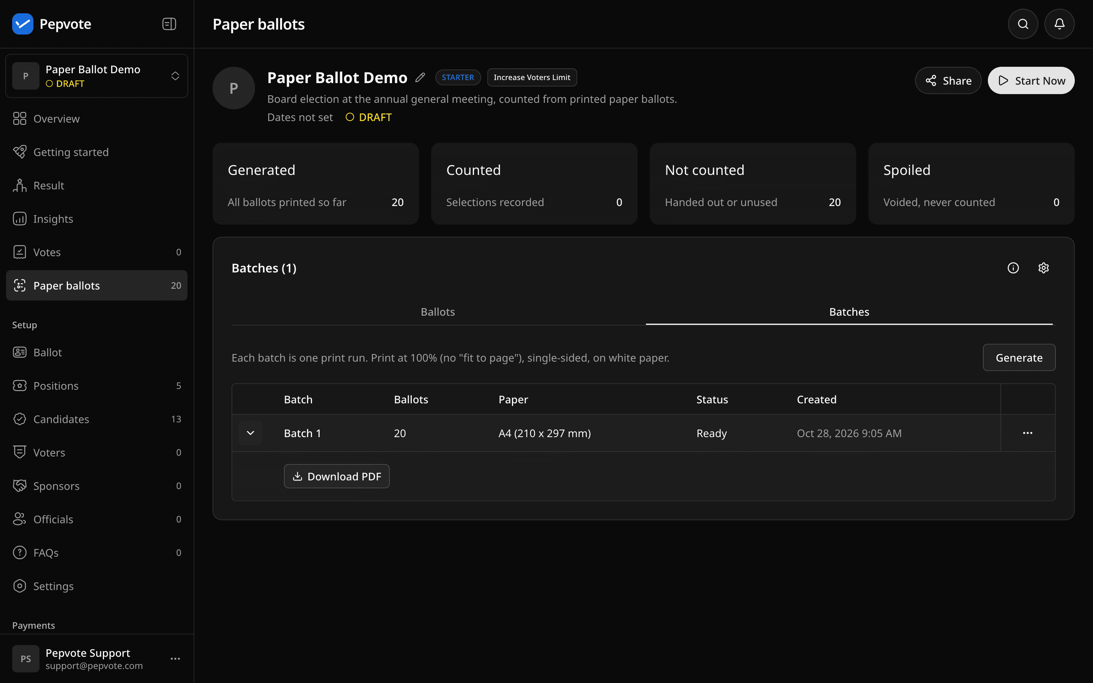The height and width of the screenshot is (683, 1093).
Task: Open batches info icon
Action: 1013,268
